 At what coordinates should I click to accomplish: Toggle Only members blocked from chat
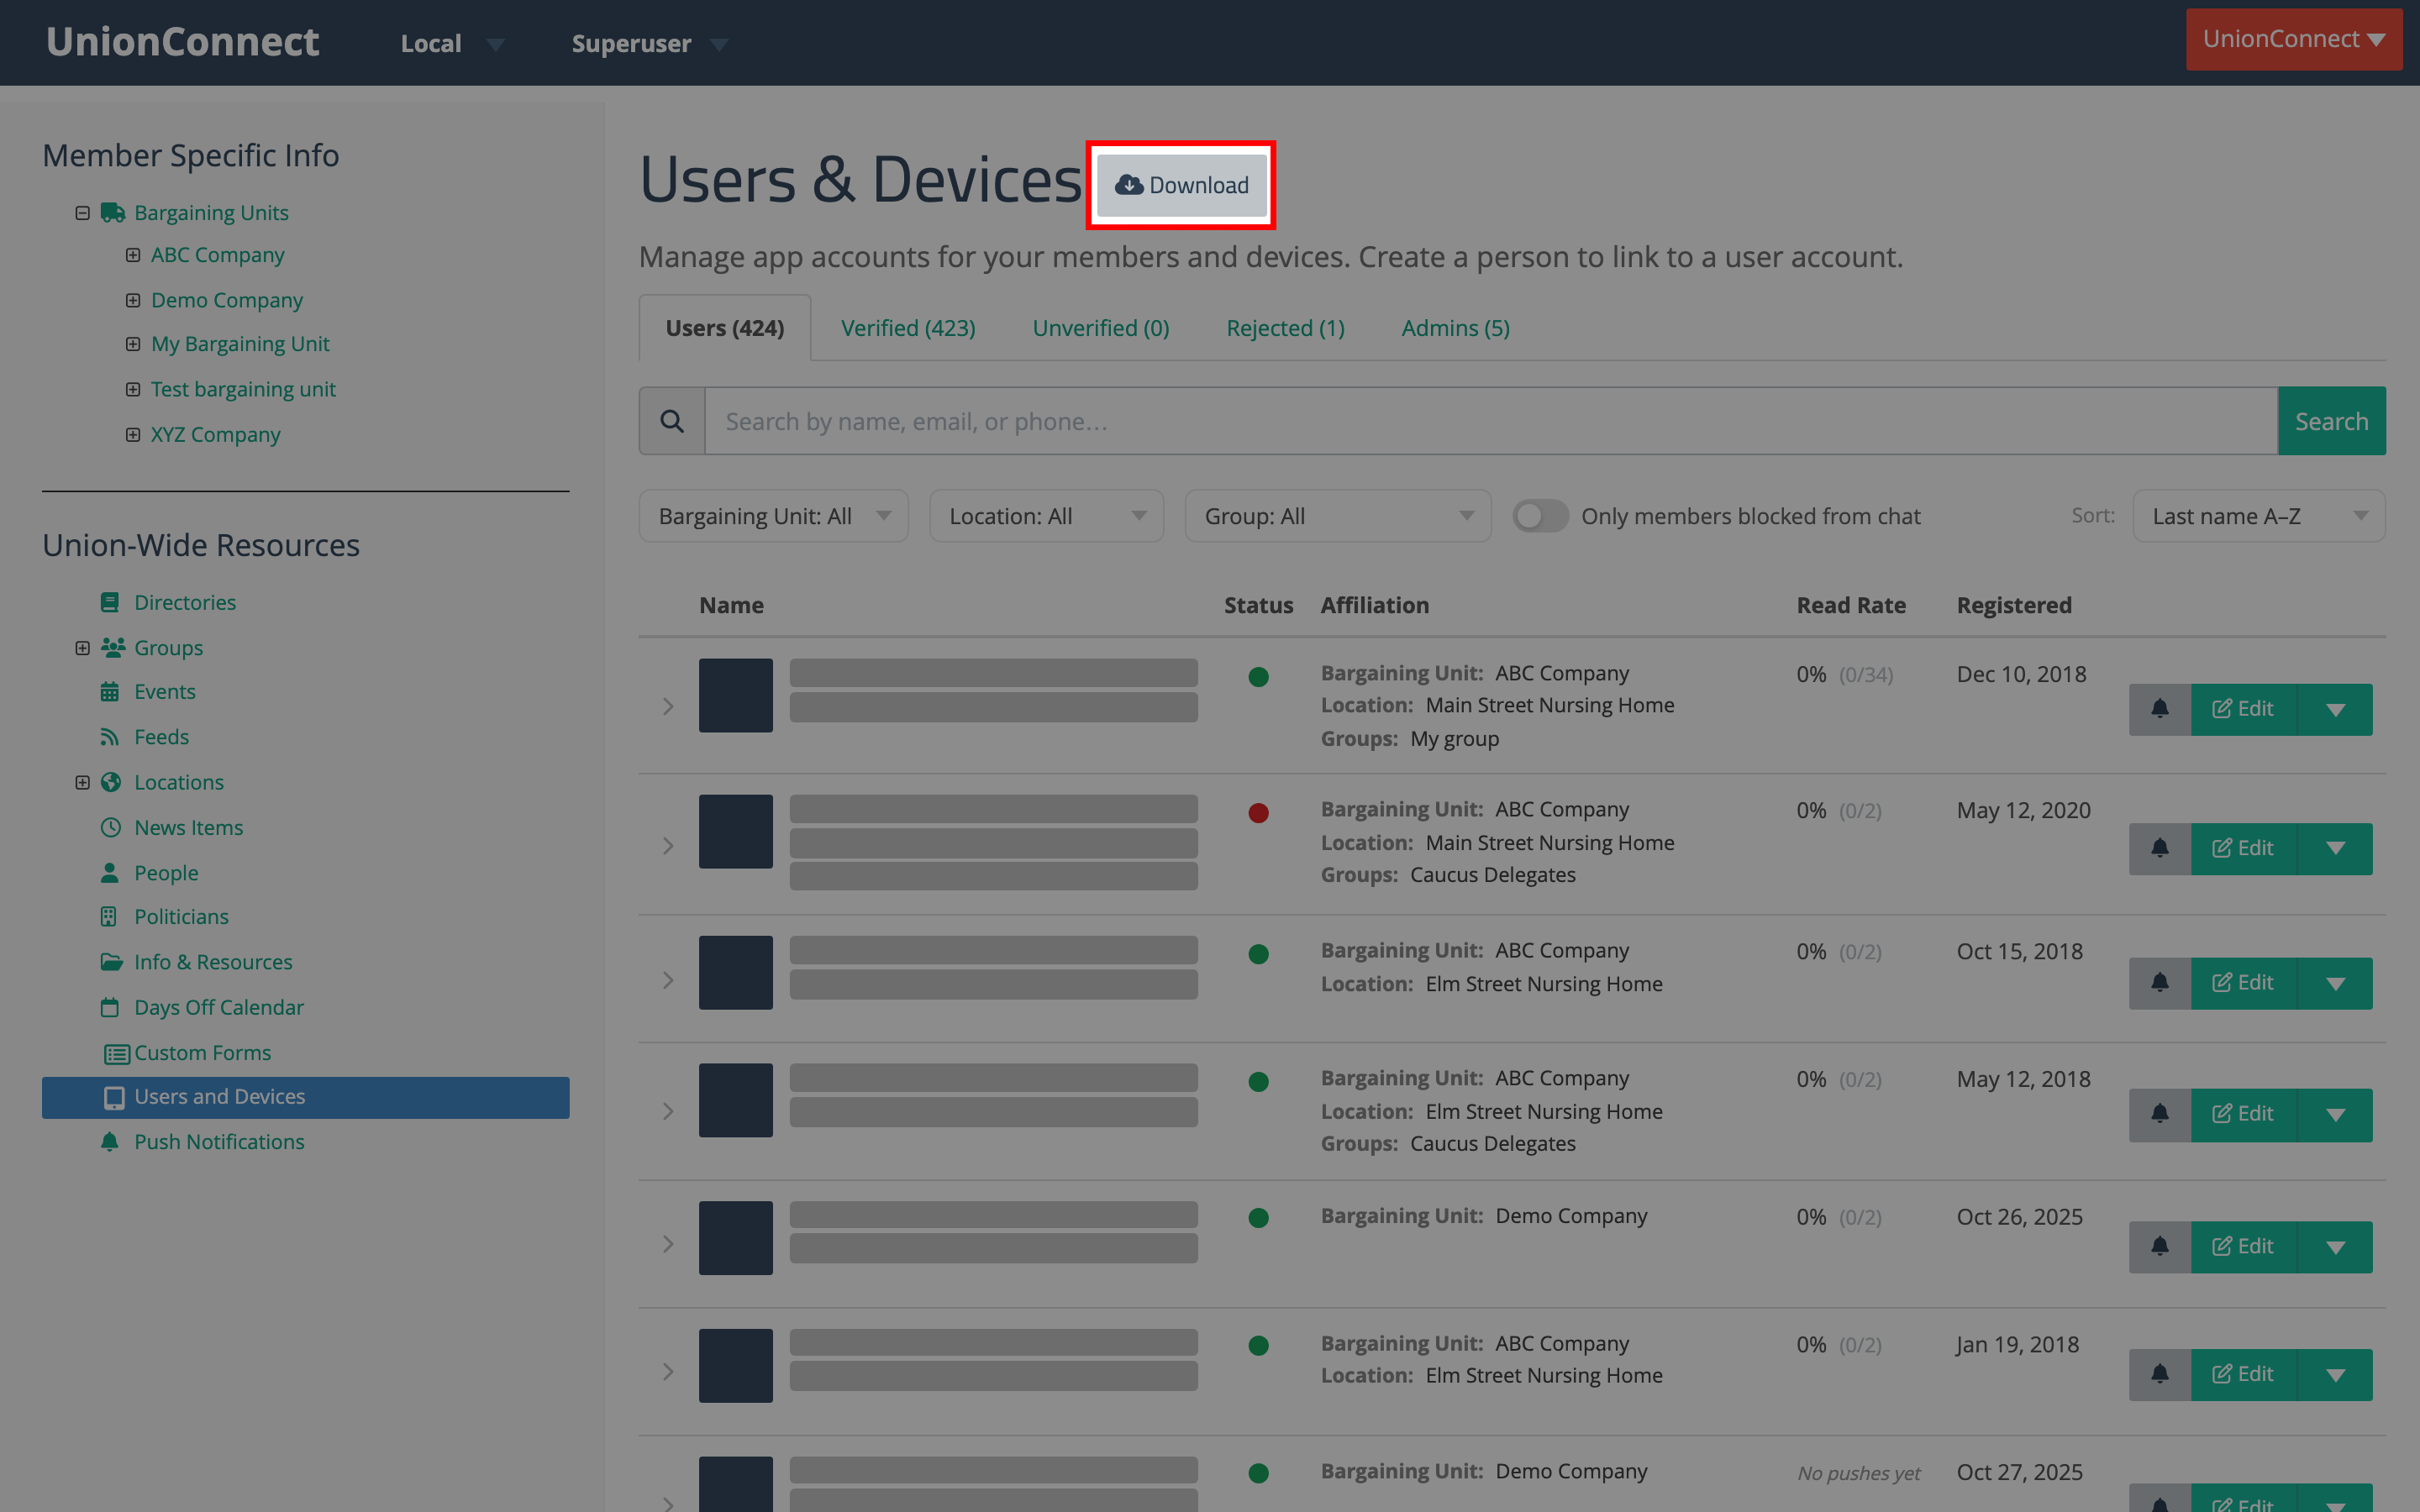[1540, 516]
